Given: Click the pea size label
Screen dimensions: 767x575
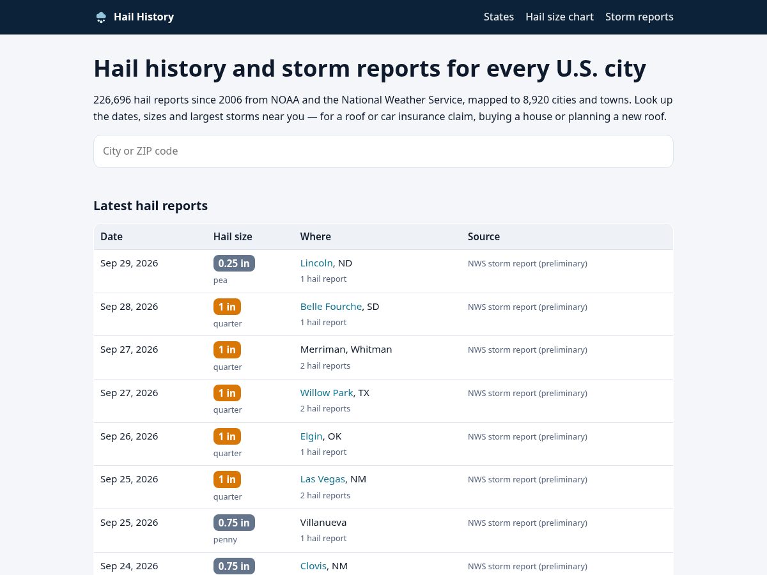Looking at the screenshot, I should coord(221,280).
